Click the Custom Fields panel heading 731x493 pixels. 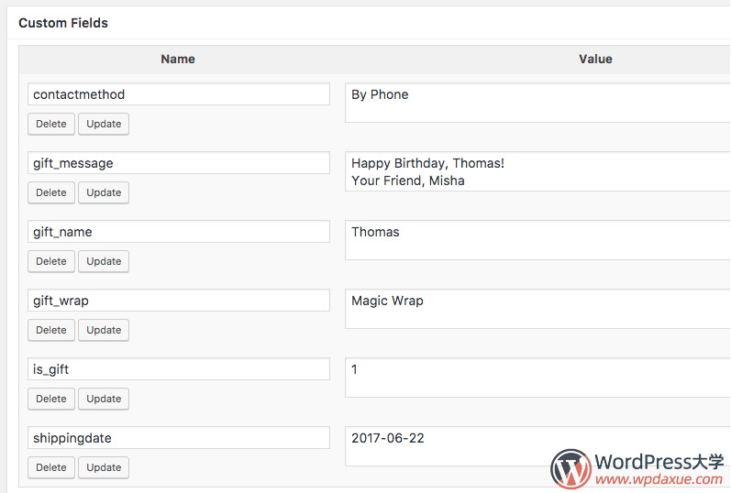63,23
